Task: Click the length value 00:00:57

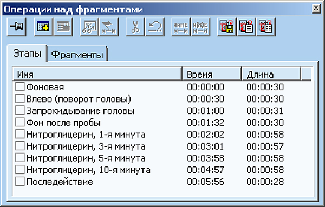Action: [x=265, y=146]
